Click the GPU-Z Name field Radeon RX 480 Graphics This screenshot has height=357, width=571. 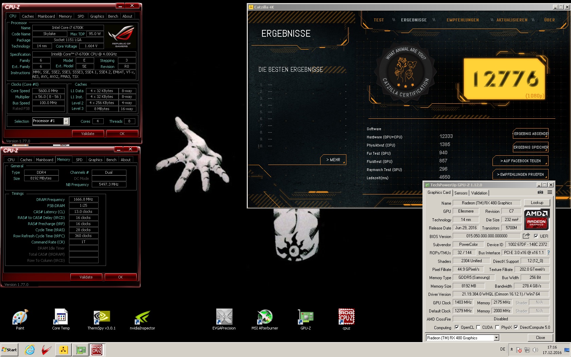pyautogui.click(x=487, y=203)
